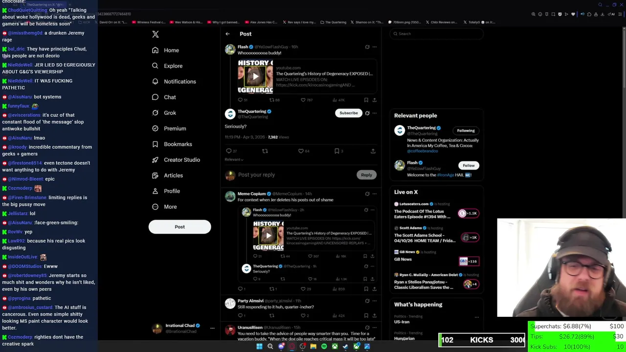Screen dimensions: 626x352
Task: Open Chat in the X sidebar
Action: pos(164,97)
